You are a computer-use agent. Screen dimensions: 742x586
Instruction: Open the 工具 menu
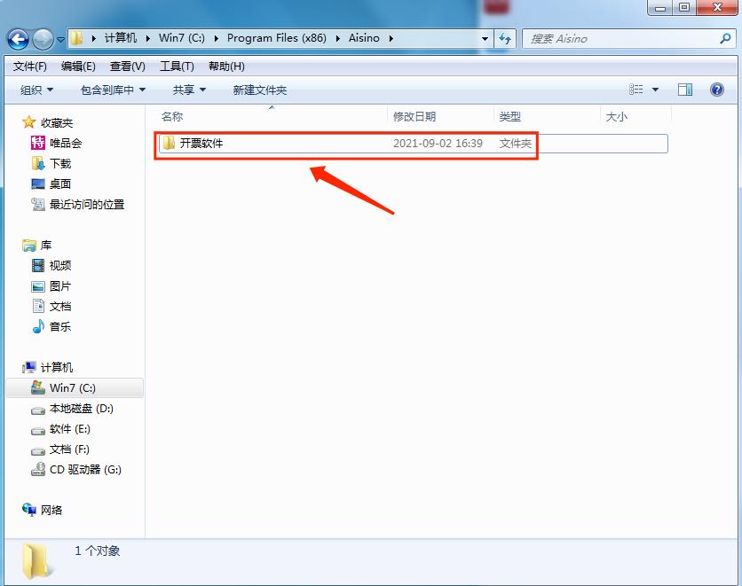point(177,66)
